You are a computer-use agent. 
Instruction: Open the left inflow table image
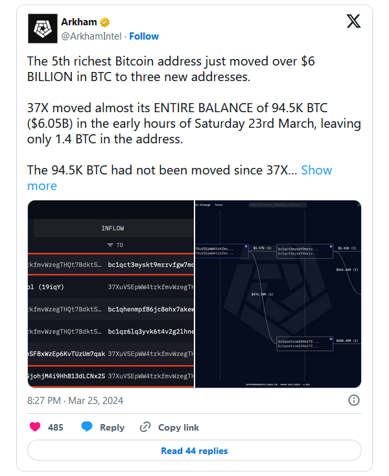point(110,294)
